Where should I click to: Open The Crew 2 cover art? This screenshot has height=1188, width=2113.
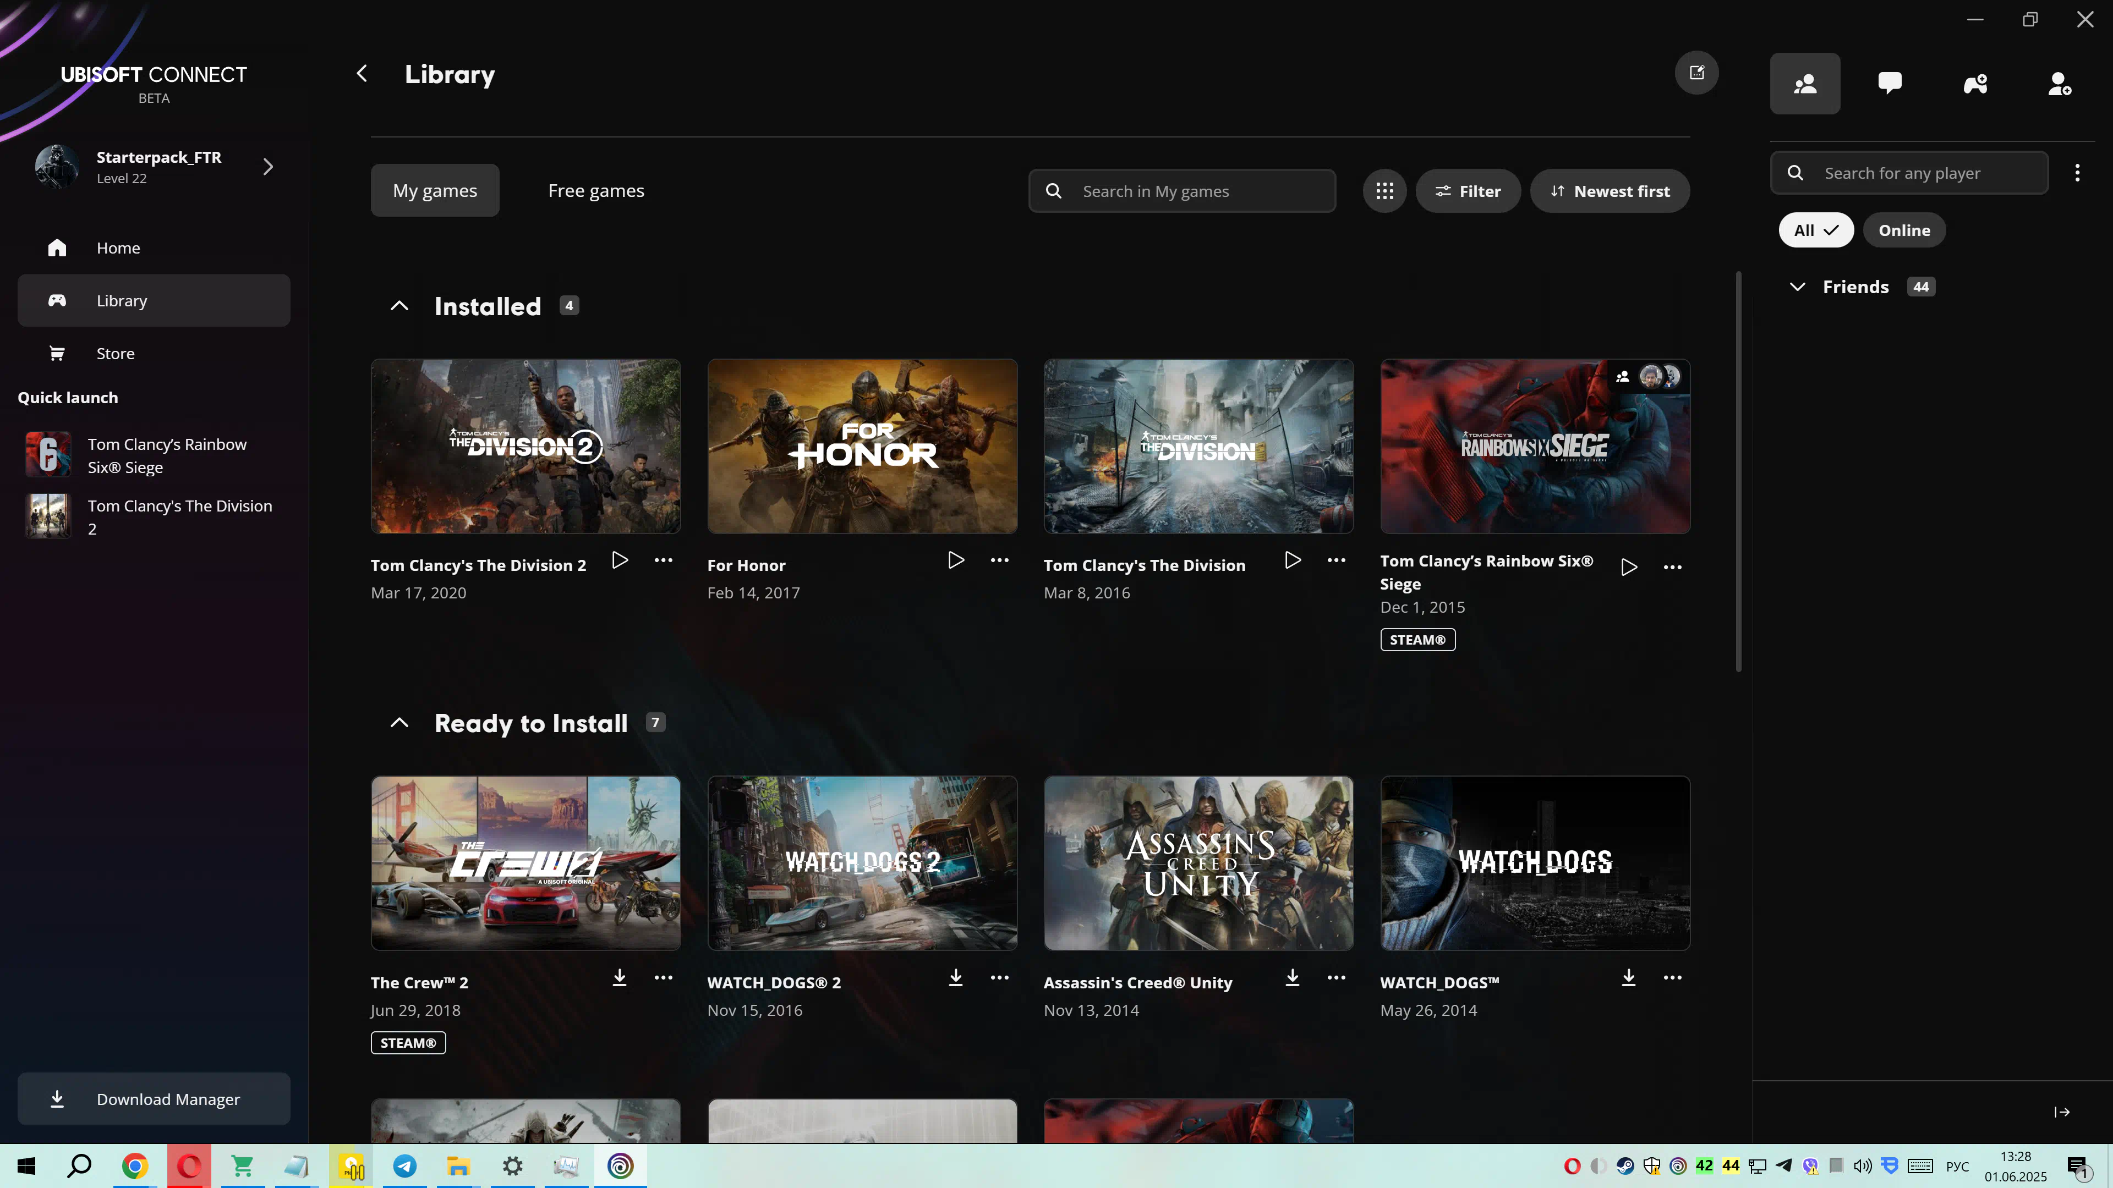coord(526,864)
